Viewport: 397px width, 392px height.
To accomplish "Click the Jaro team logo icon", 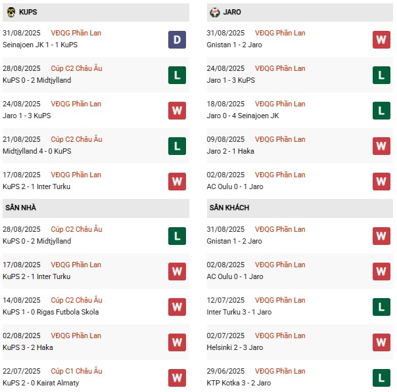I will [215, 12].
